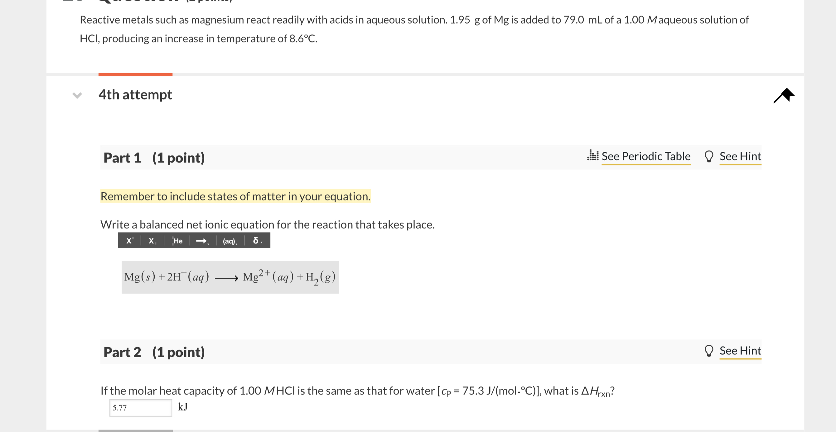Open the delta symbol options dropdown
This screenshot has height=432, width=836.
[262, 244]
